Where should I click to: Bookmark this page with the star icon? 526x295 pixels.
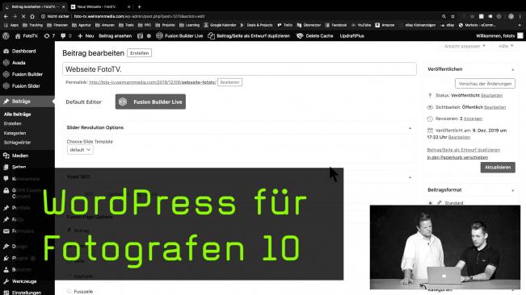(452, 16)
